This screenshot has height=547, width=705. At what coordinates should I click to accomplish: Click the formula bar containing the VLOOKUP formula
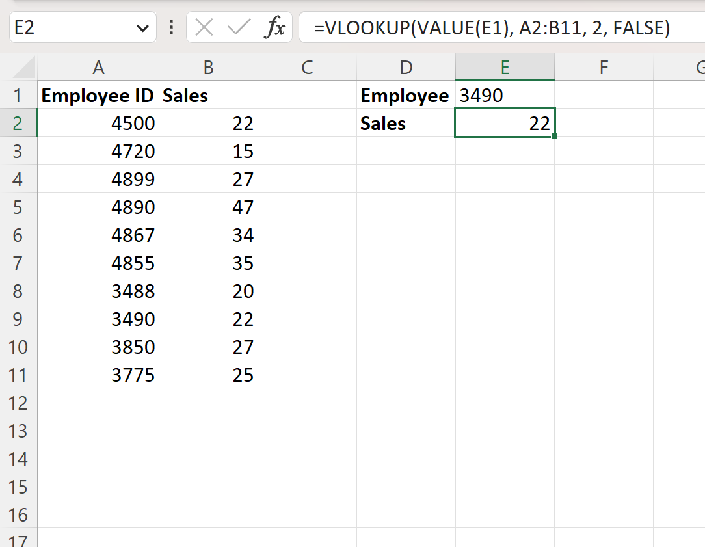coord(501,27)
